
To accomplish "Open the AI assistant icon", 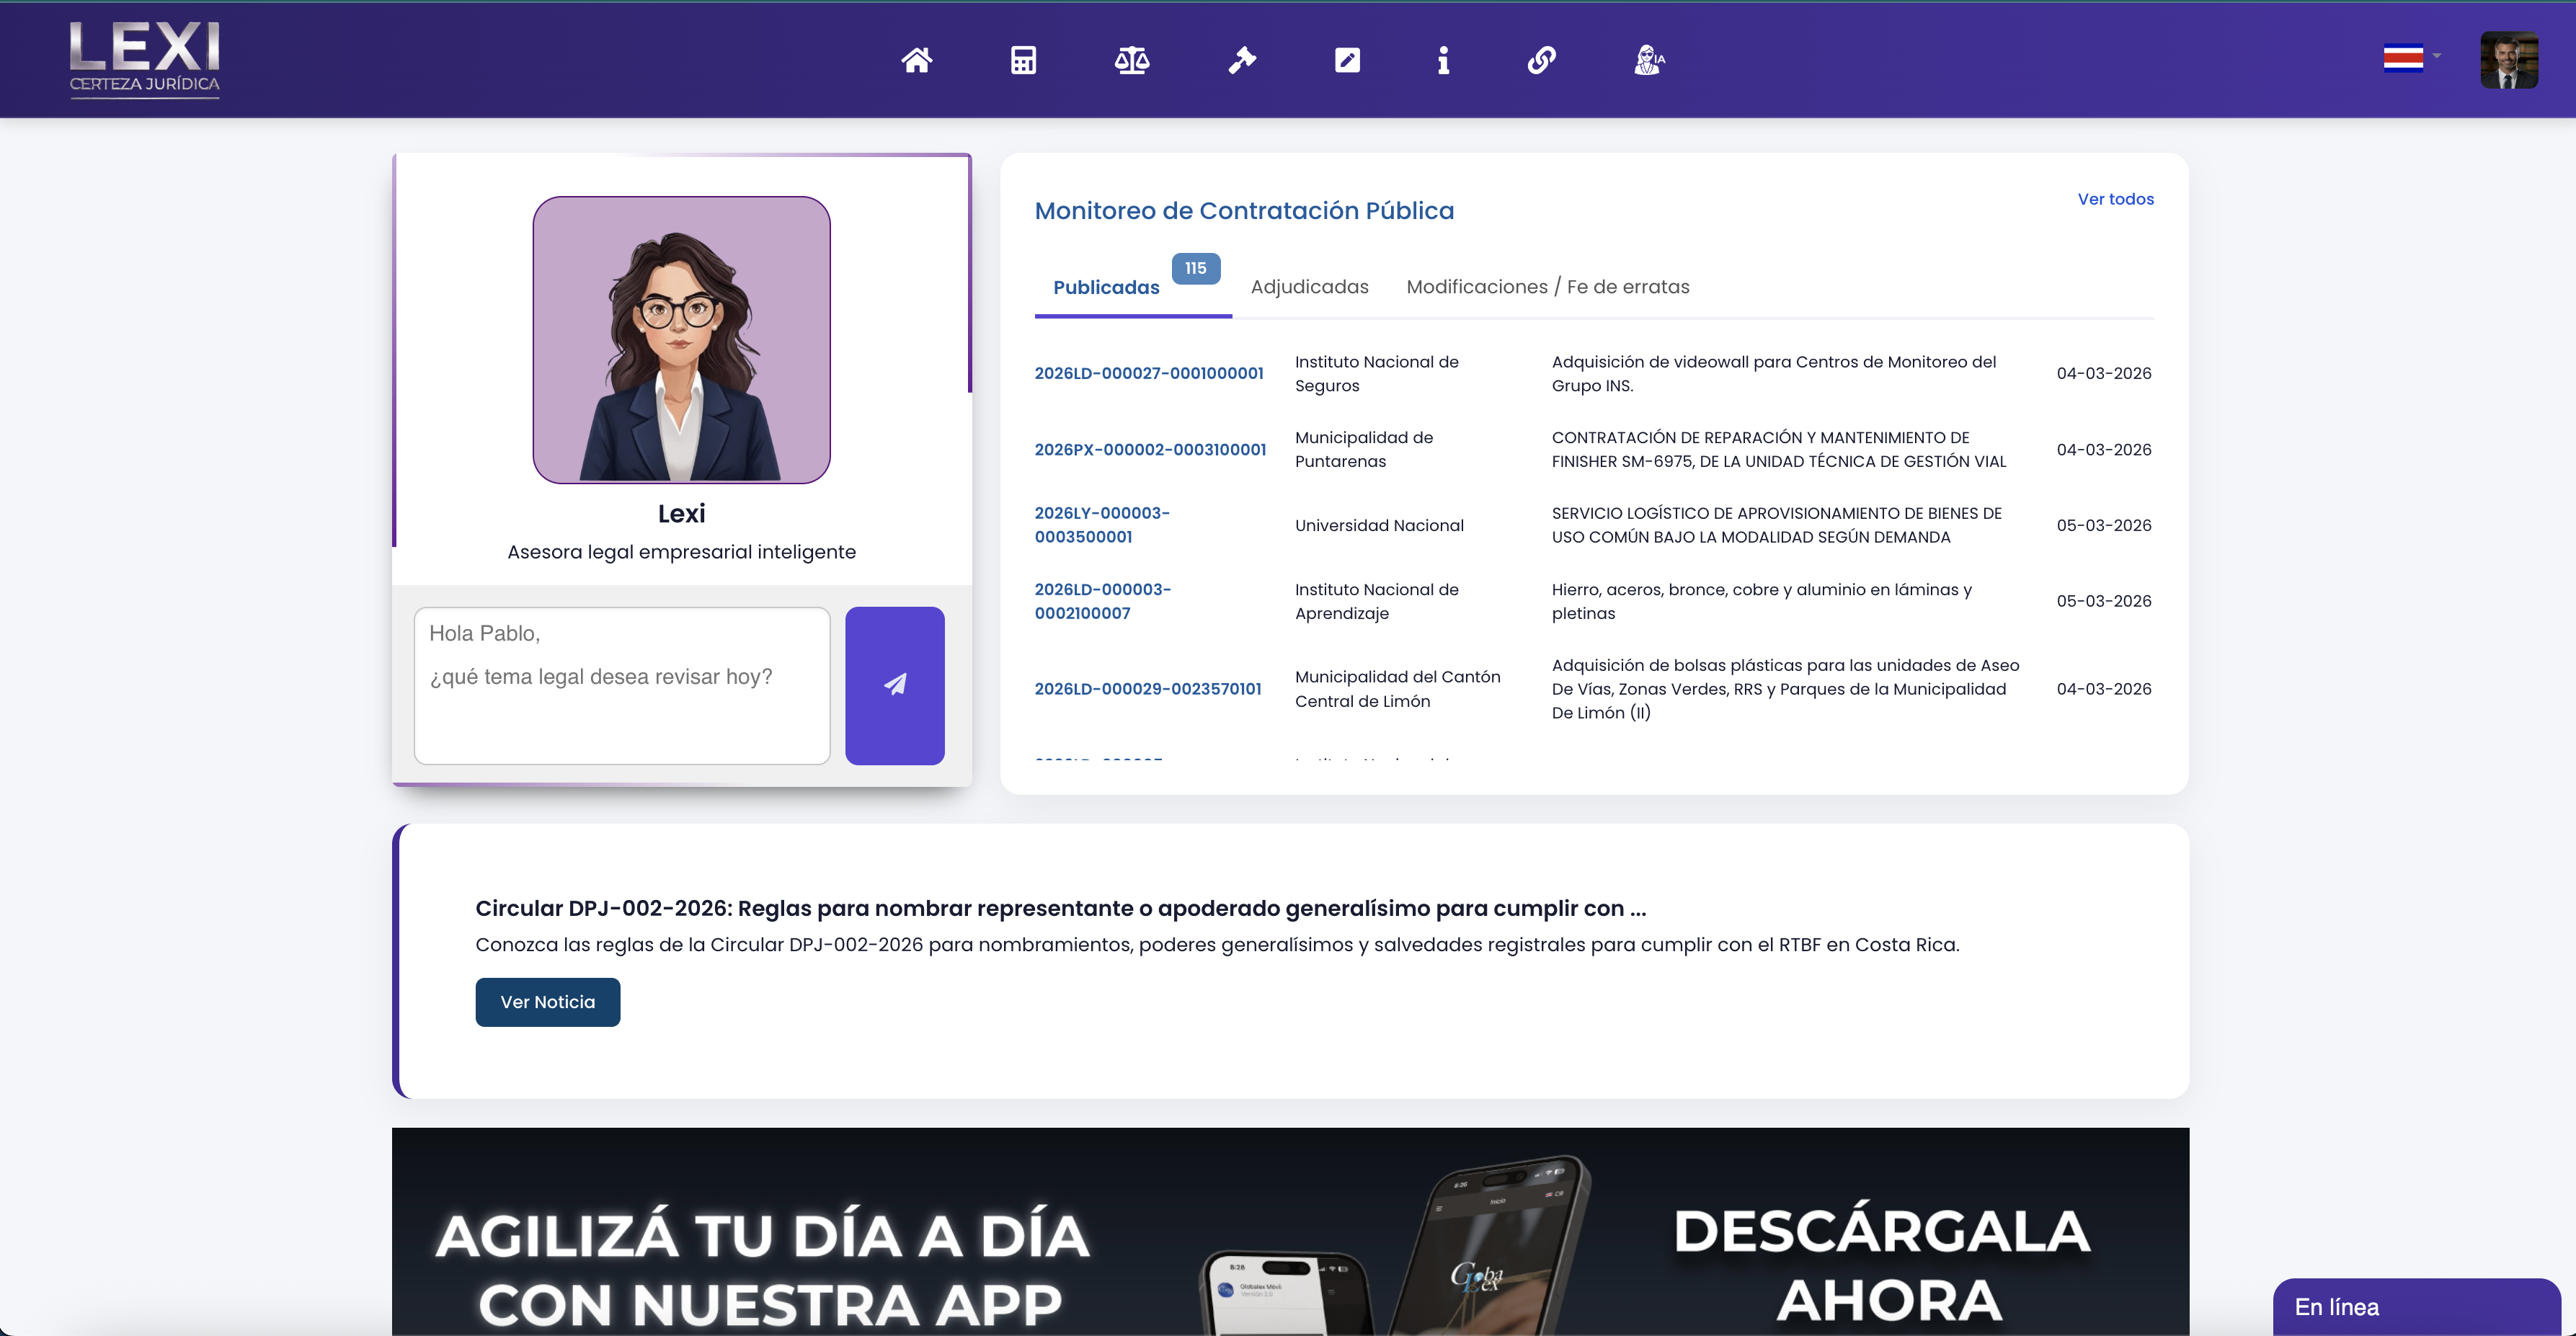I will pyautogui.click(x=1648, y=61).
